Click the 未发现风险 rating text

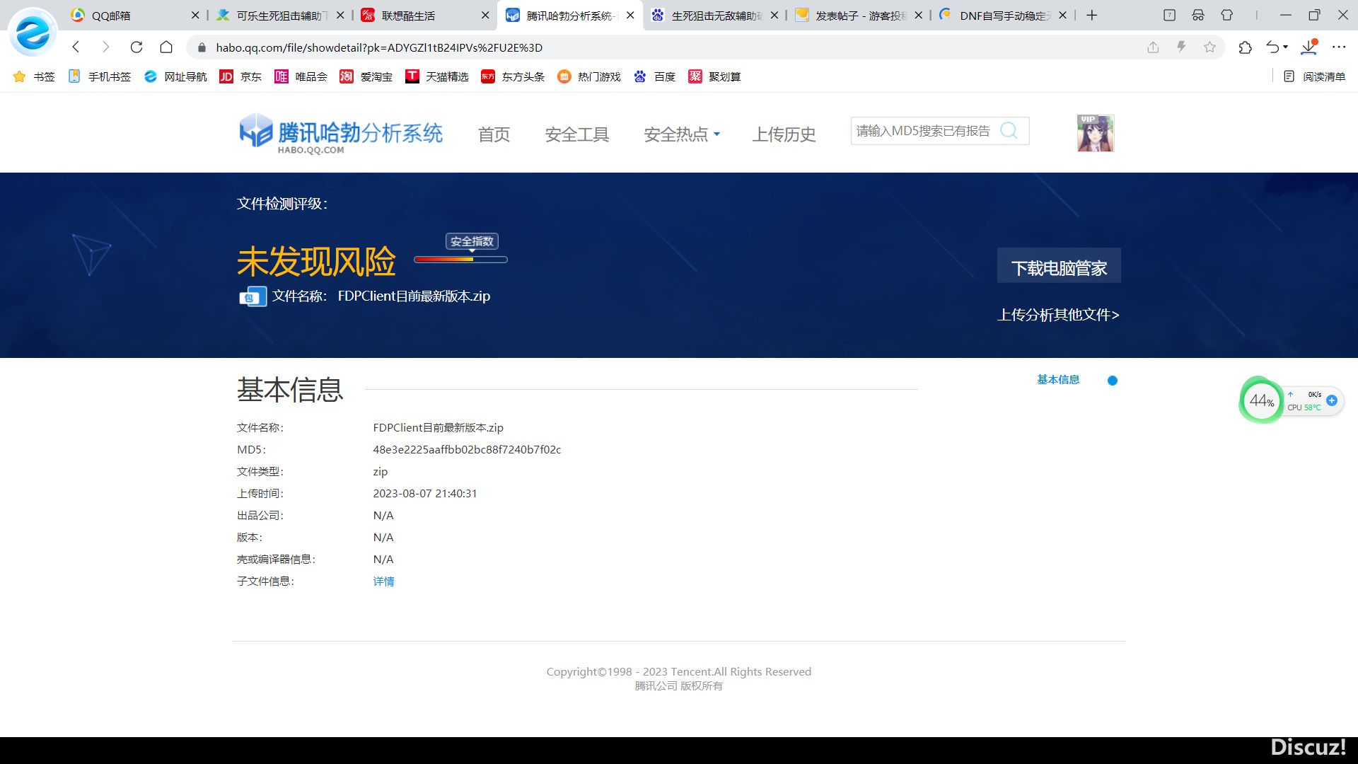point(316,262)
